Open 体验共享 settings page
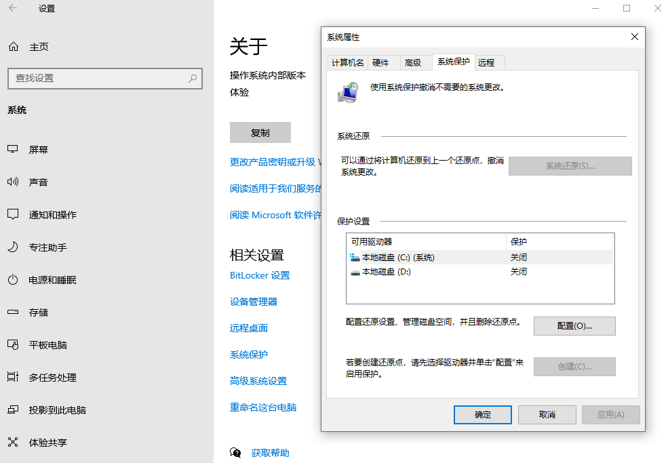Image resolution: width=668 pixels, height=463 pixels. point(47,443)
